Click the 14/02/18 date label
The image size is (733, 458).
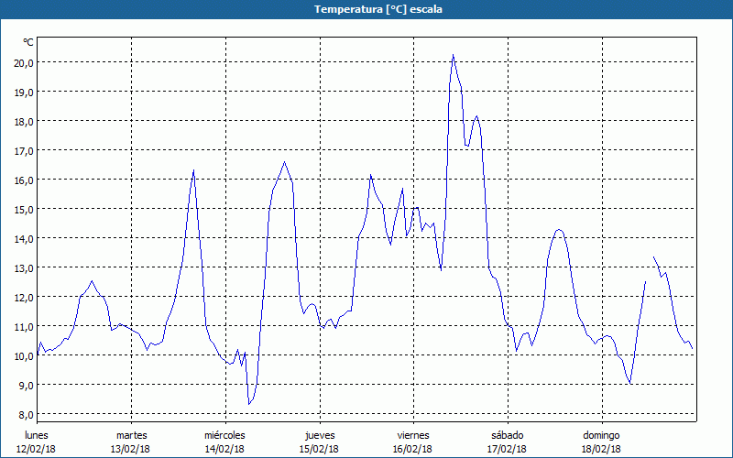[224, 449]
